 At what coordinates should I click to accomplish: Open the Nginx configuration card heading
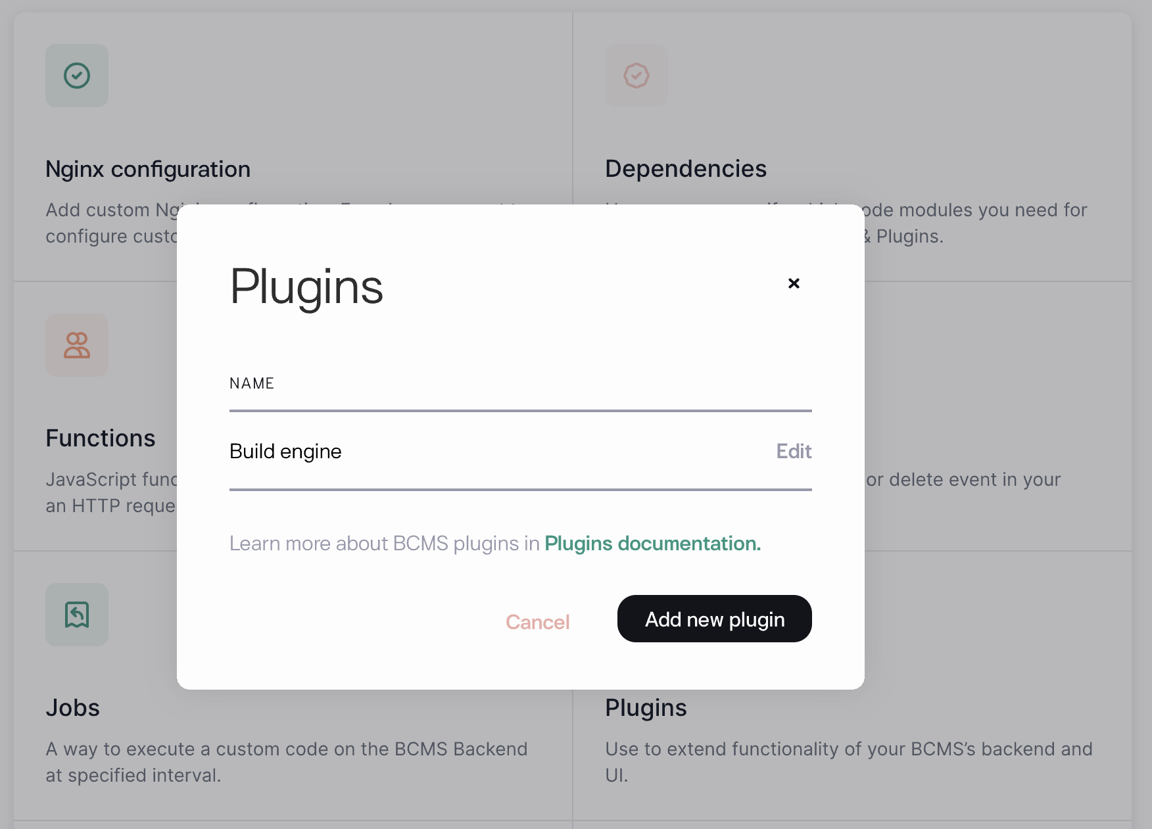(x=148, y=169)
